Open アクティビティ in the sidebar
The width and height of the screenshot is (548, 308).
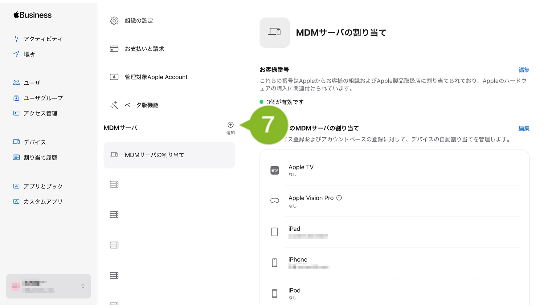43,39
